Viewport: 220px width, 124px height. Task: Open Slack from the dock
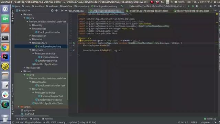click(5, 95)
